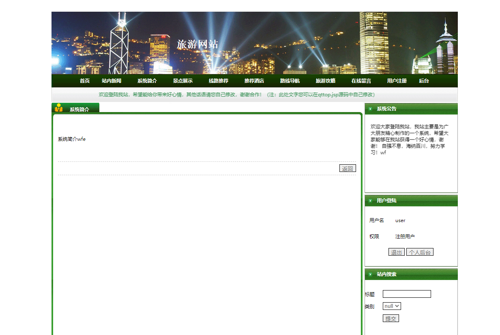
Task: Open the 线路推荐 page
Action: [218, 81]
